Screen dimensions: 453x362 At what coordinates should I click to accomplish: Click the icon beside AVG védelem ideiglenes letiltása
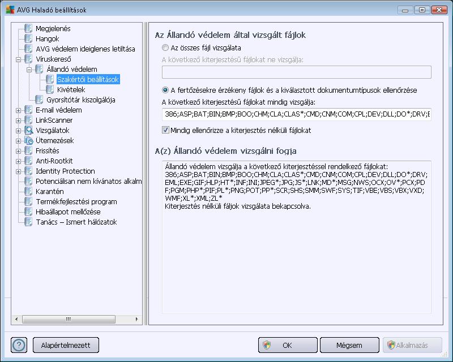click(x=28, y=49)
